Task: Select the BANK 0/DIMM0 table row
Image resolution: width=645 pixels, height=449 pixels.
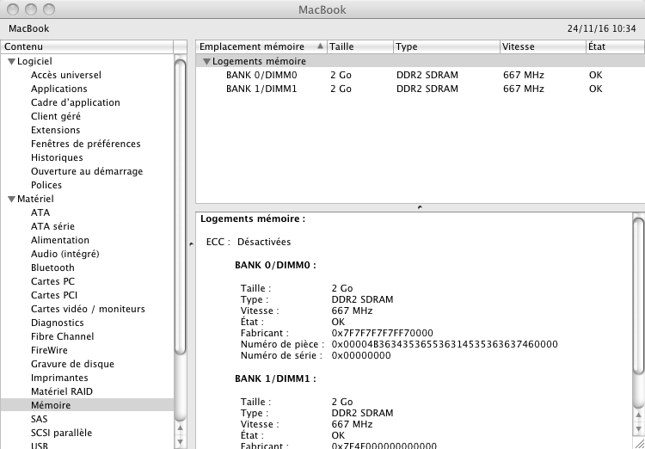Action: pyautogui.click(x=421, y=75)
